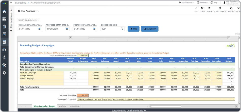Screen dimensions: 241x112
Task: Click the calculator budgeting sidebar icon
Action: coord(4,42)
